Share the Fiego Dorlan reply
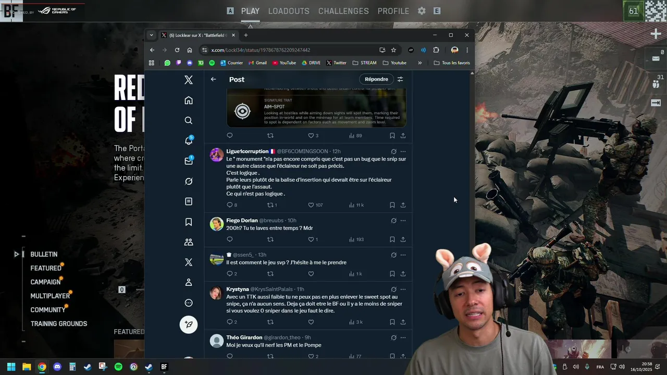The width and height of the screenshot is (667, 375). tap(403, 240)
